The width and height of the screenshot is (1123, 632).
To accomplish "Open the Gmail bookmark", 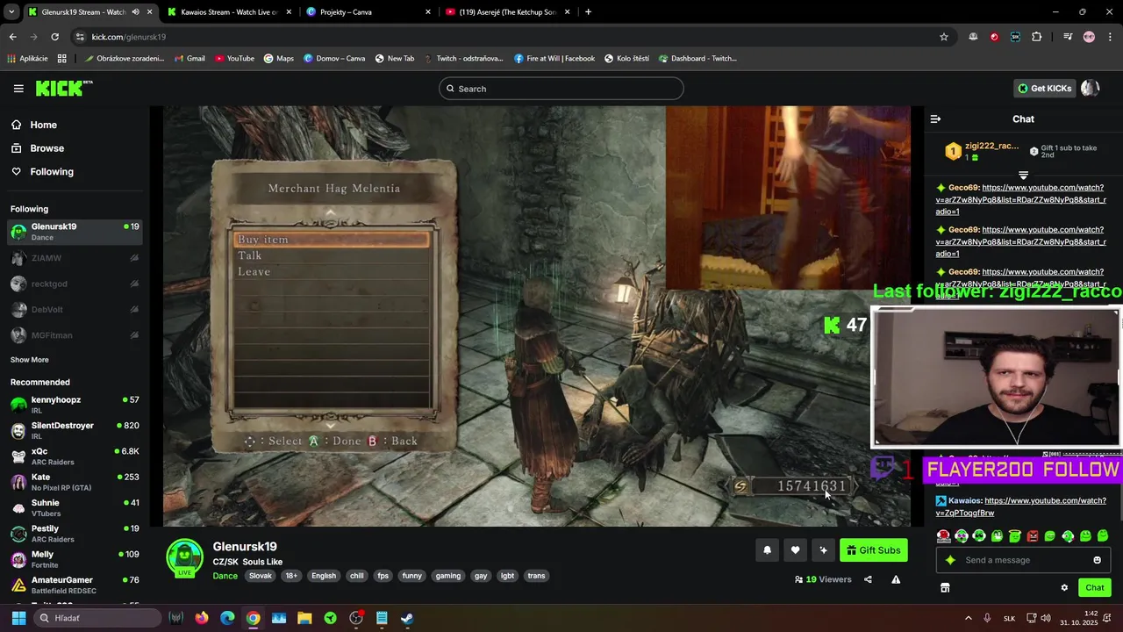I will tap(190, 59).
